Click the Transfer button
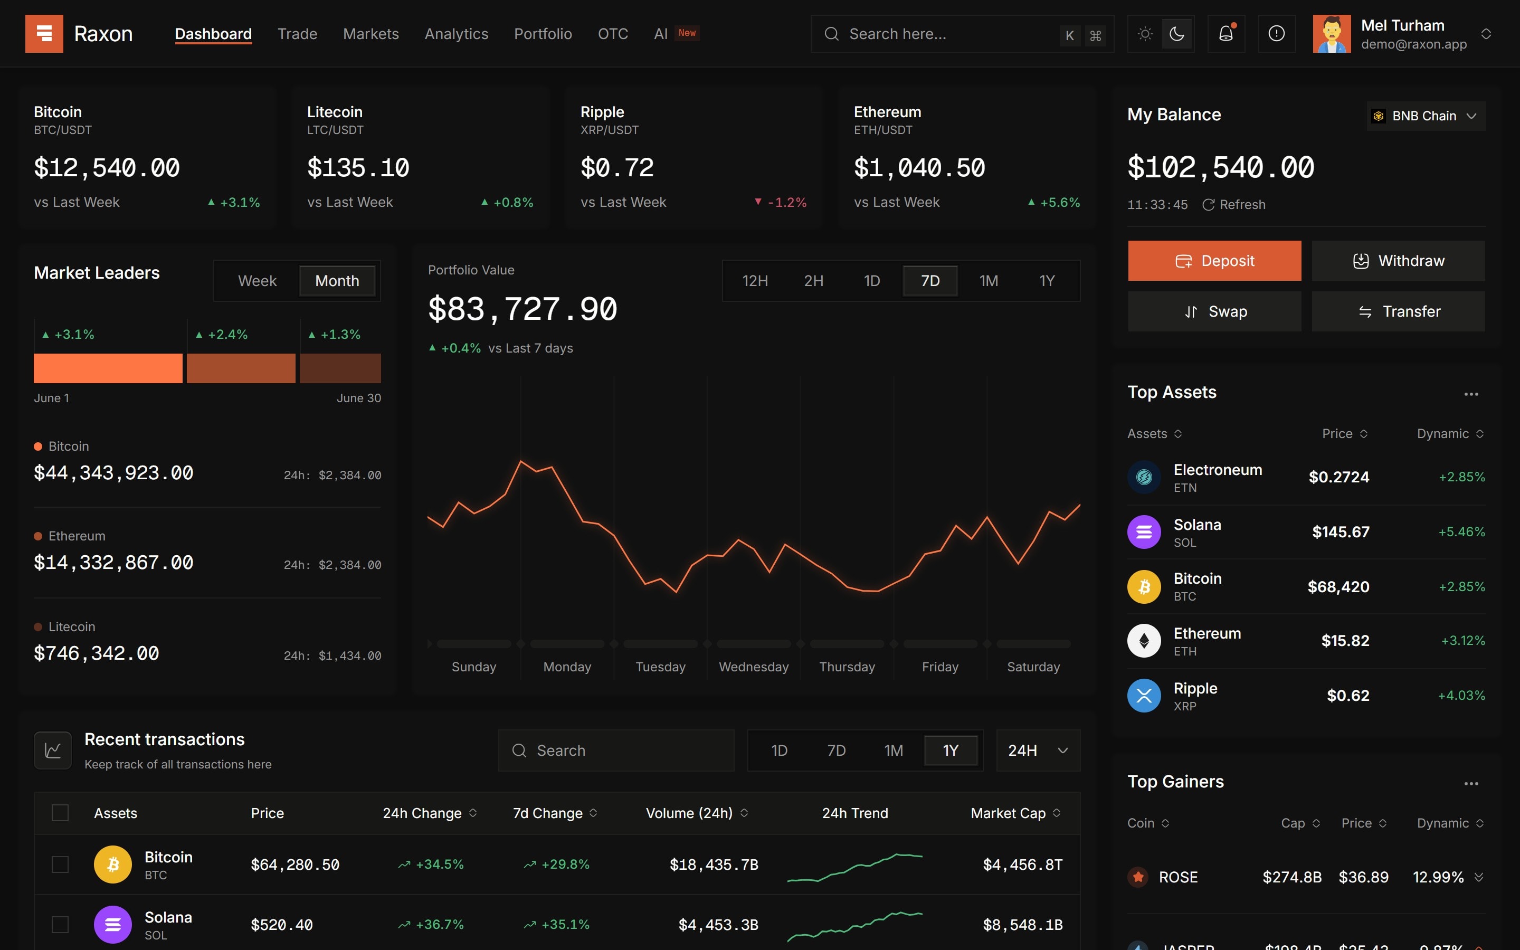 [x=1398, y=311]
